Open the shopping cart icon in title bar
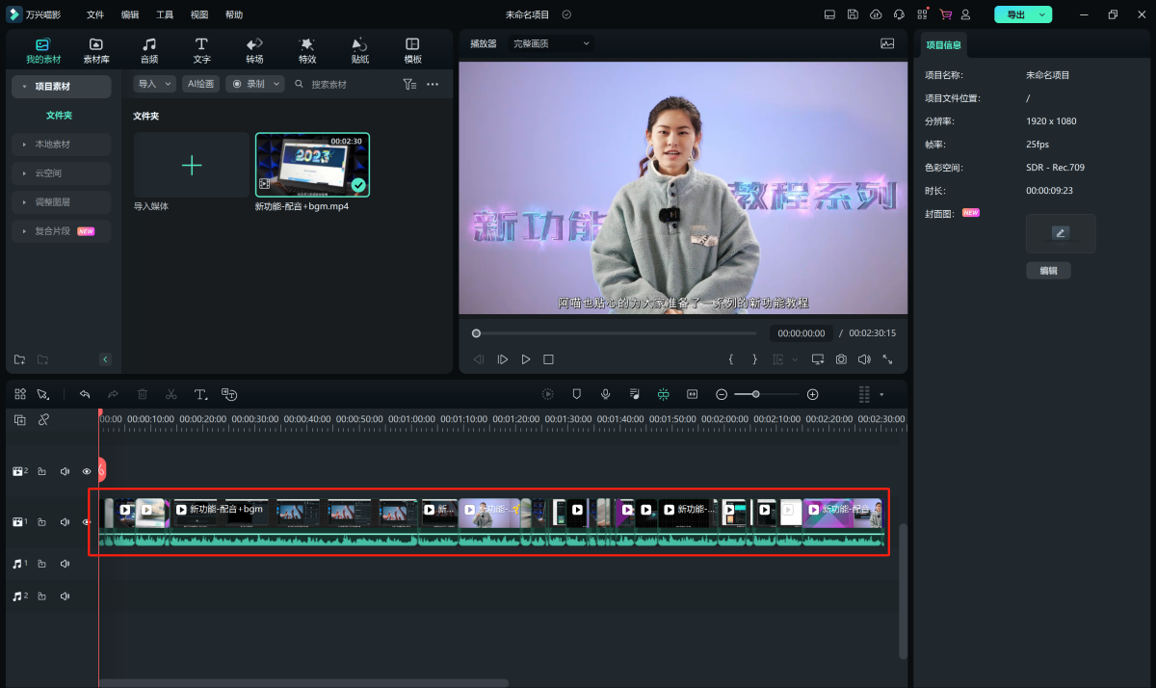The image size is (1156, 688). point(945,14)
